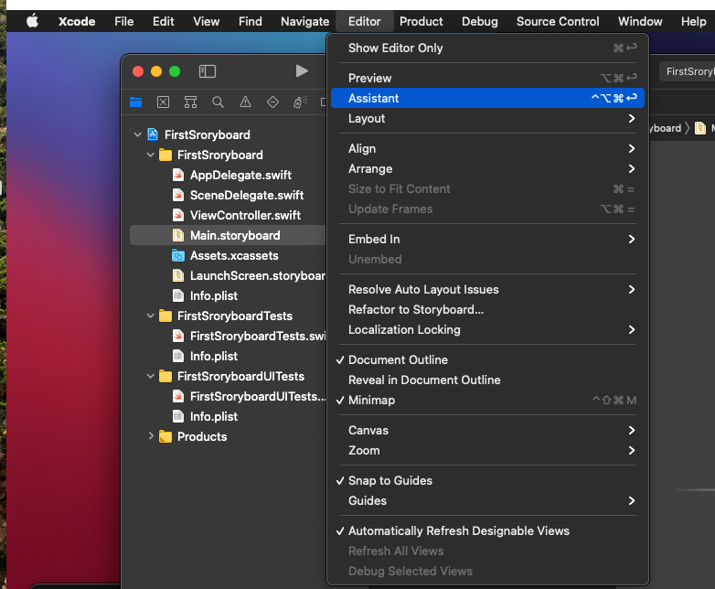Open the Canvas submenu
715x589 pixels.
pos(487,430)
